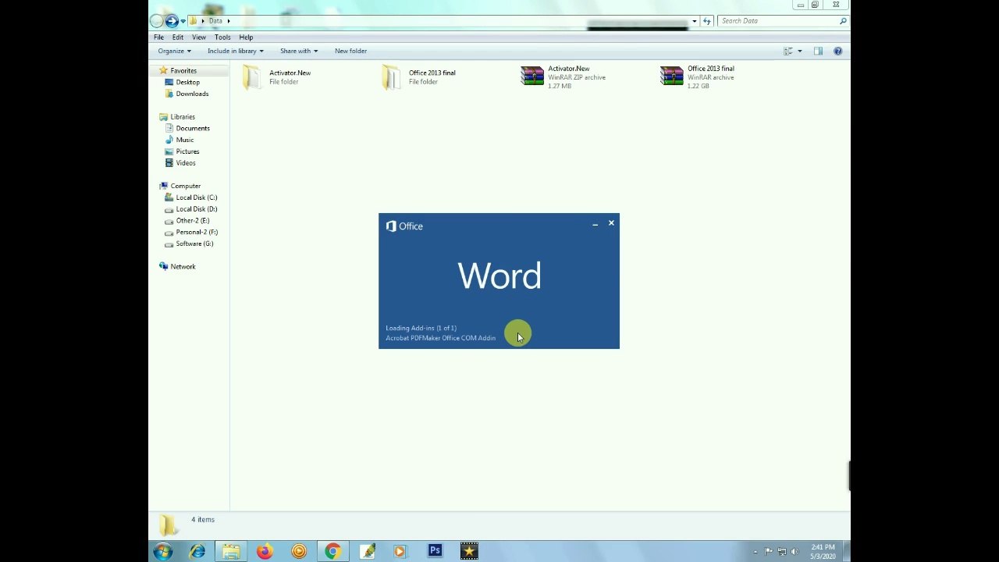Open the Videos library

tap(180, 163)
